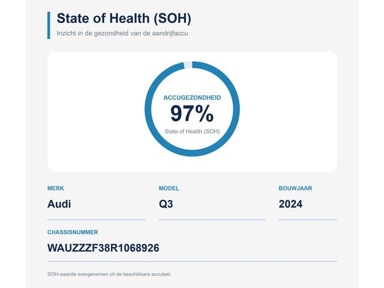Click the chassis number WAUZZZF38R1068926
Screen dimensions: 384x288
[103, 248]
